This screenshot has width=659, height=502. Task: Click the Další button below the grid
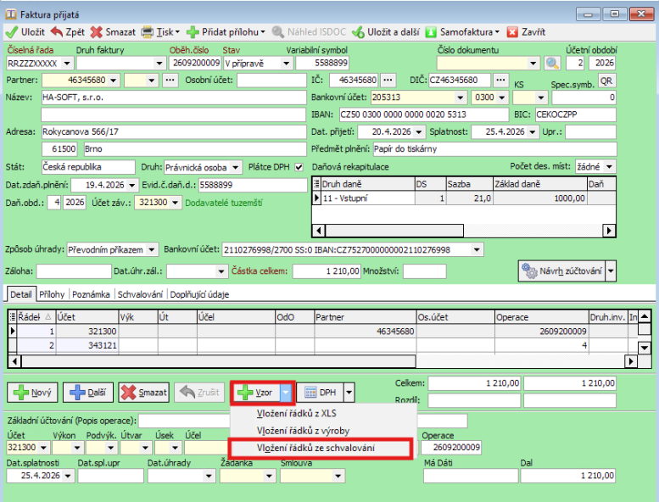(x=88, y=393)
